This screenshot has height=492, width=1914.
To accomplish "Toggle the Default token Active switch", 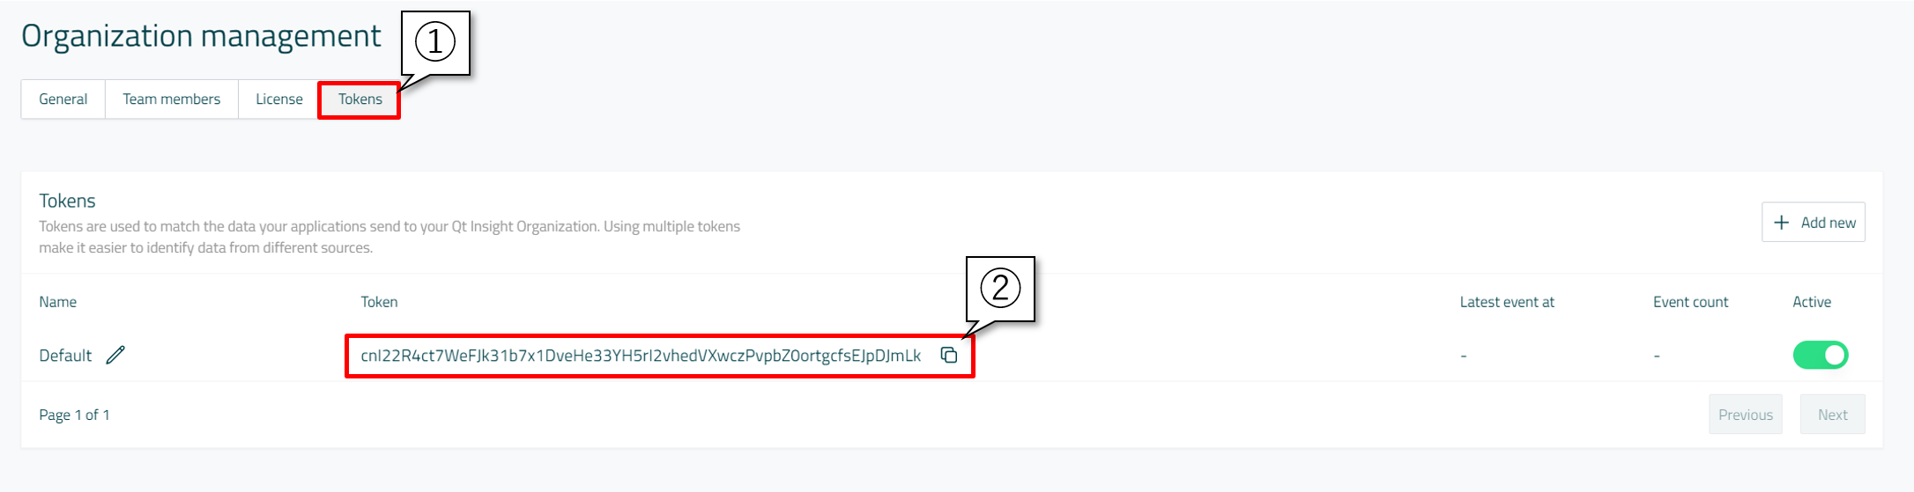I will coord(1820,355).
